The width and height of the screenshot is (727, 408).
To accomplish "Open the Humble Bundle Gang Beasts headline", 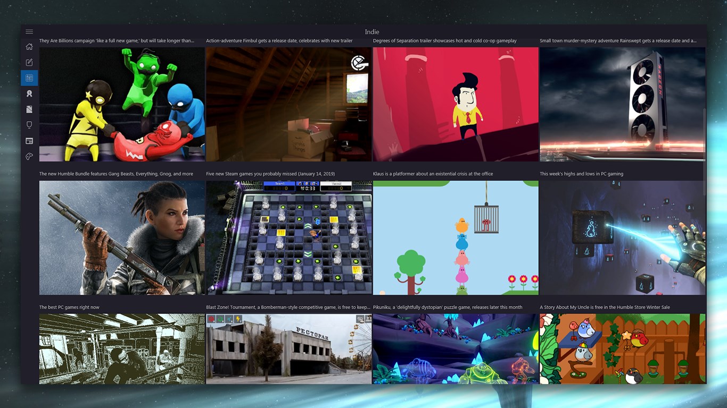I will pyautogui.click(x=116, y=174).
